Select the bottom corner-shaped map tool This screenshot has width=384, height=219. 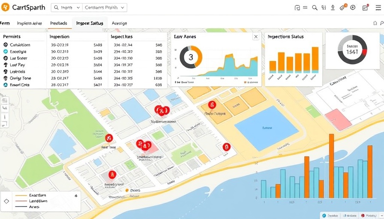5,124
